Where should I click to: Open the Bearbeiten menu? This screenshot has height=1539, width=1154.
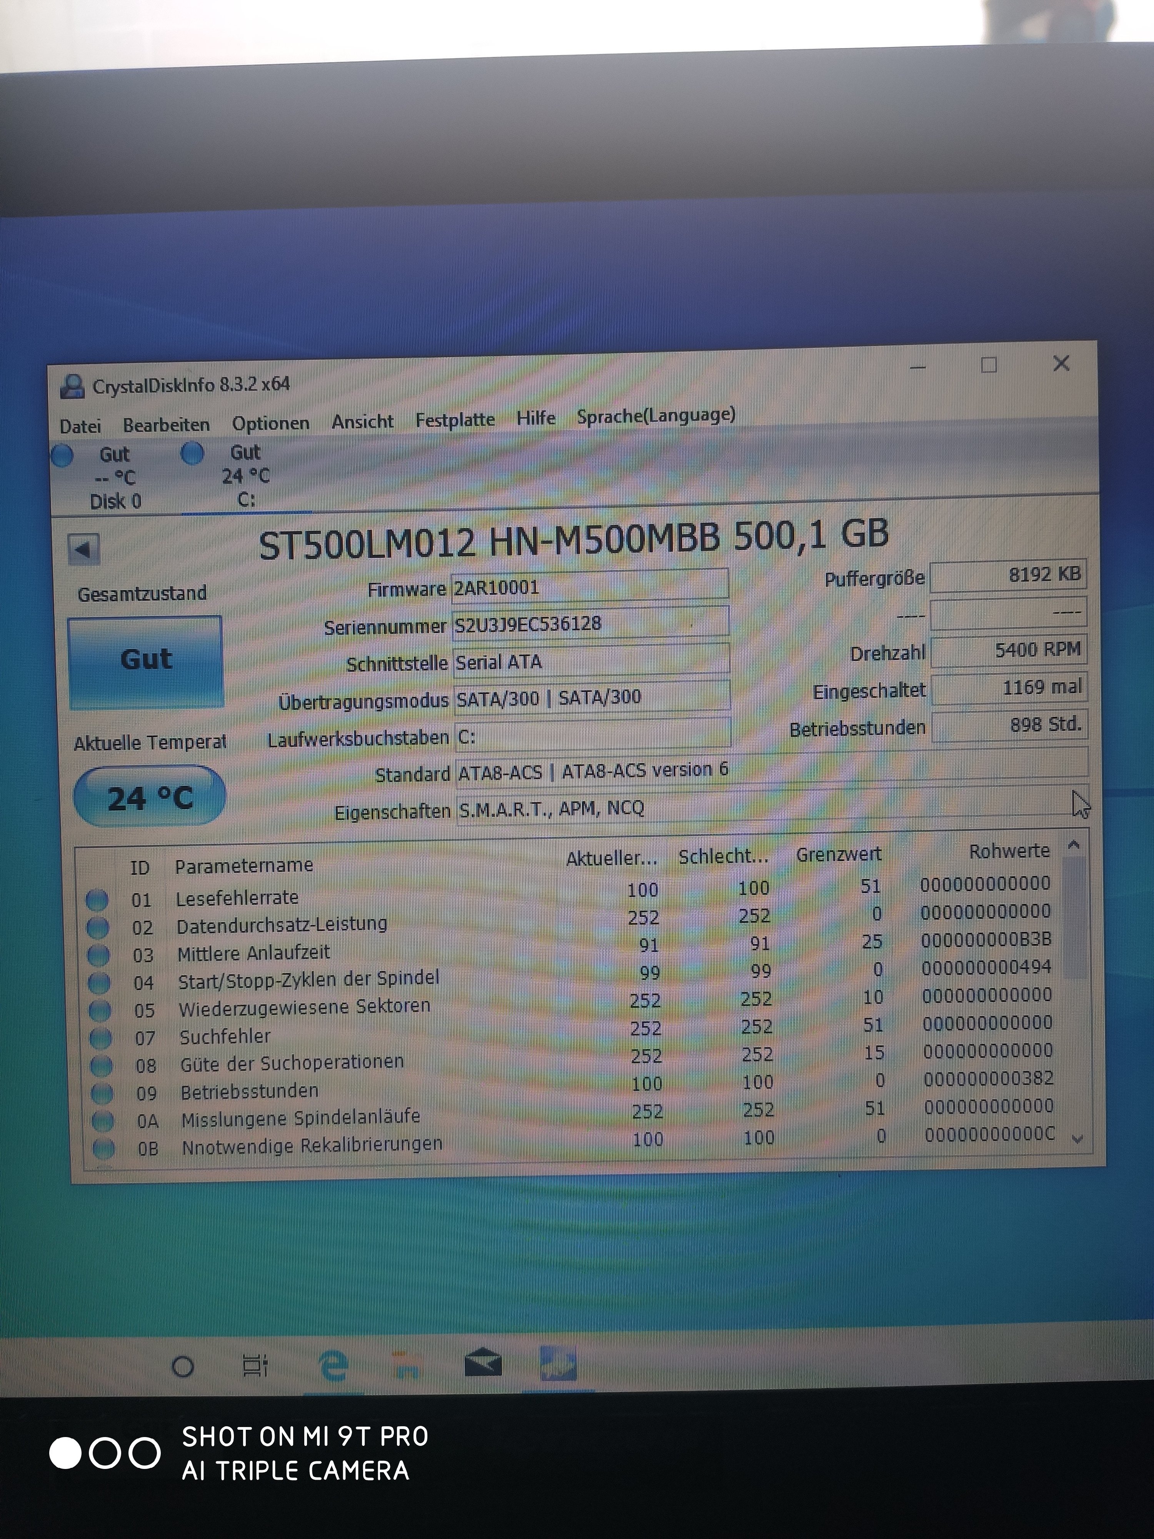[166, 424]
